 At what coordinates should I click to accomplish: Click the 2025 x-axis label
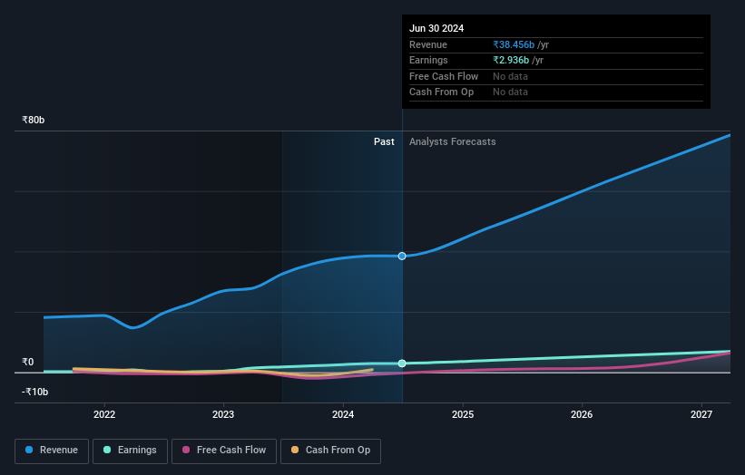463,415
